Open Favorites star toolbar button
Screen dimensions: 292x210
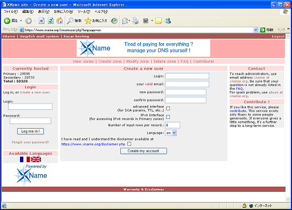[96, 20]
